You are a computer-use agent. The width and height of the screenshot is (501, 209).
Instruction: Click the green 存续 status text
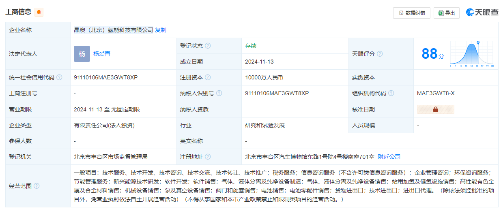[x=251, y=46]
